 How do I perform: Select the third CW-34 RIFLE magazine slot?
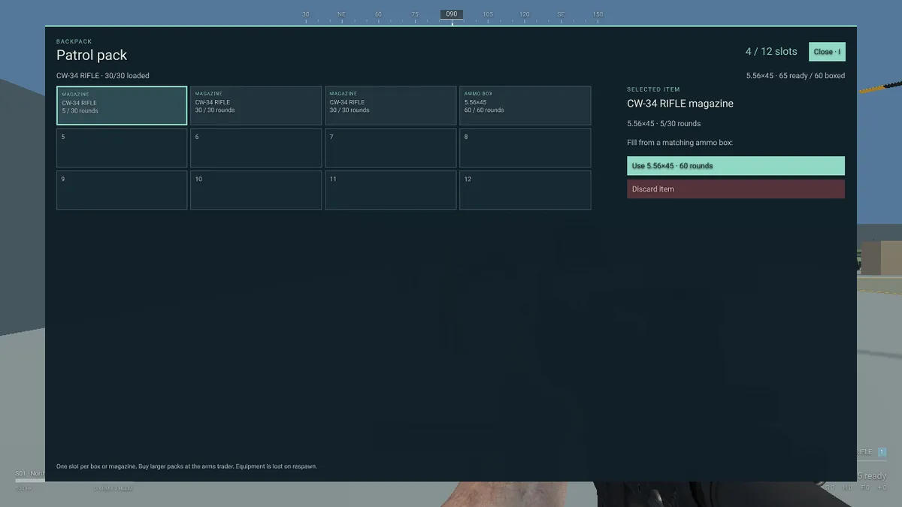point(390,105)
